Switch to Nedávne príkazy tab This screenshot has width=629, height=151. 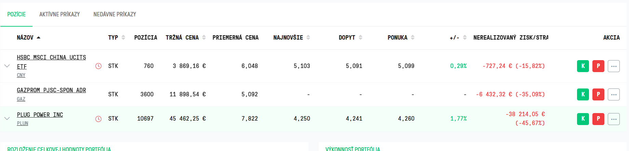pos(115,14)
